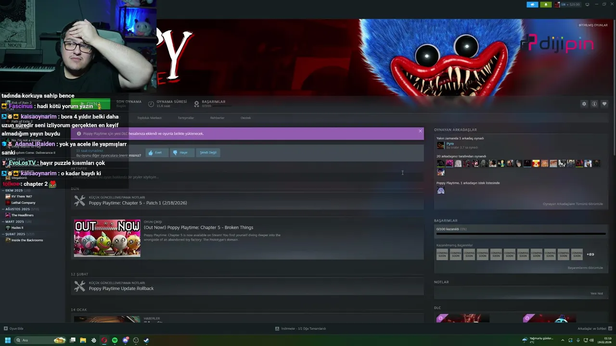Click Yeni Not to add note
The width and height of the screenshot is (616, 346).
(x=596, y=293)
